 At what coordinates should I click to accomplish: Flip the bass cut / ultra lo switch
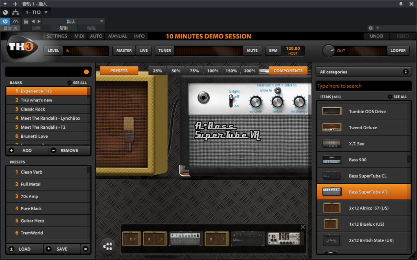[x=278, y=90]
